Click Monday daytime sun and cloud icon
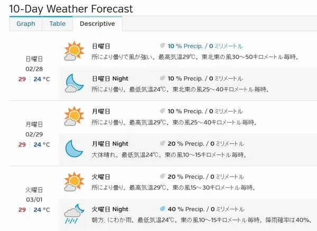This screenshot has width=317, height=231. pyautogui.click(x=74, y=116)
